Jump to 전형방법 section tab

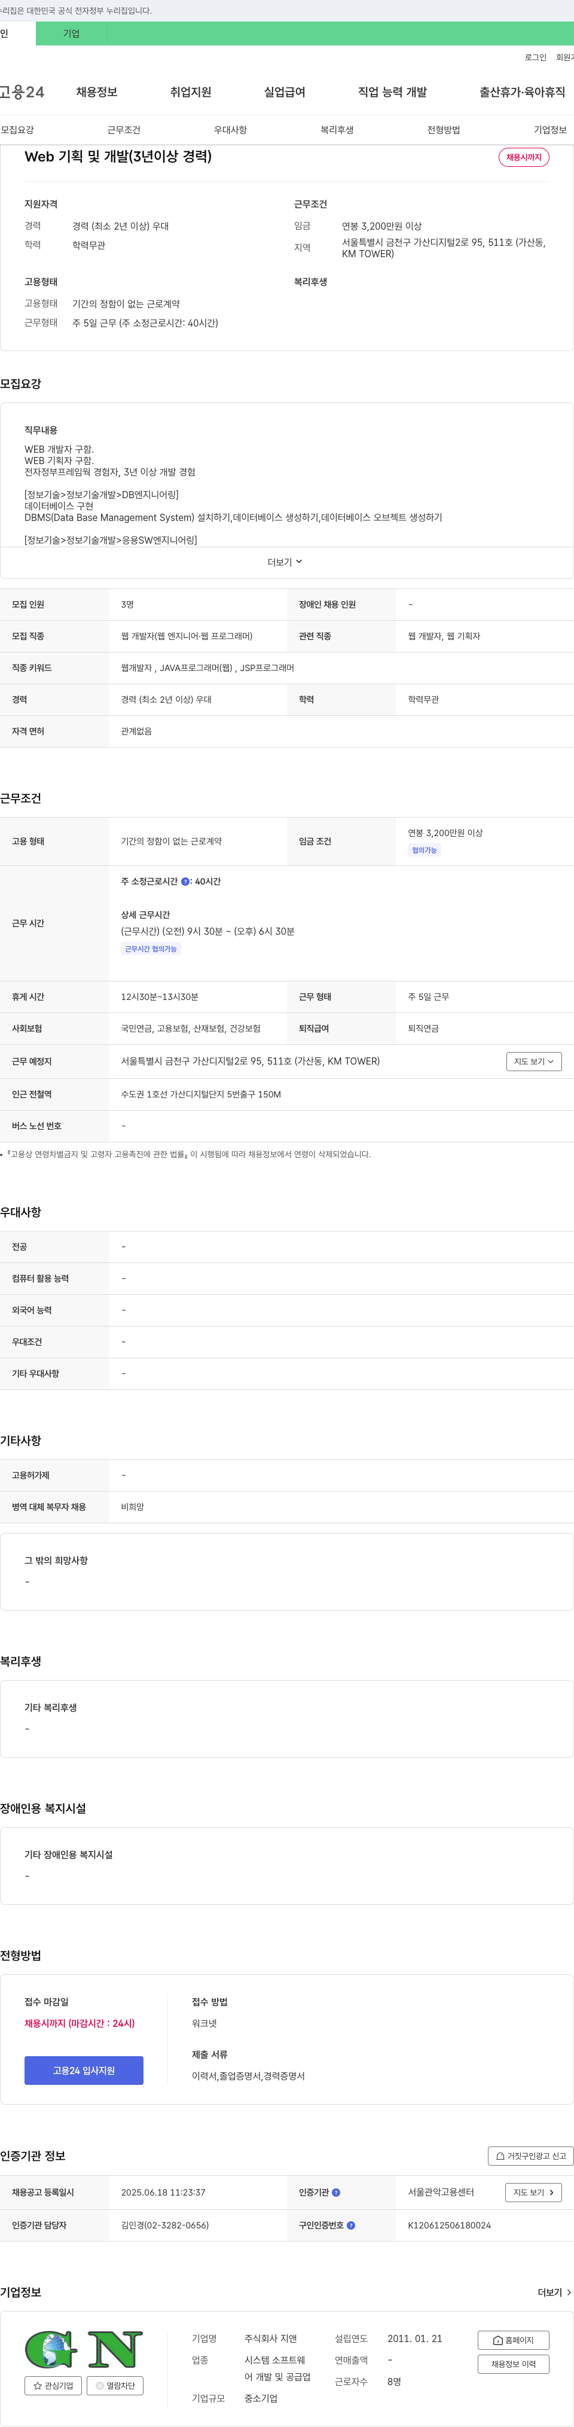coord(443,130)
